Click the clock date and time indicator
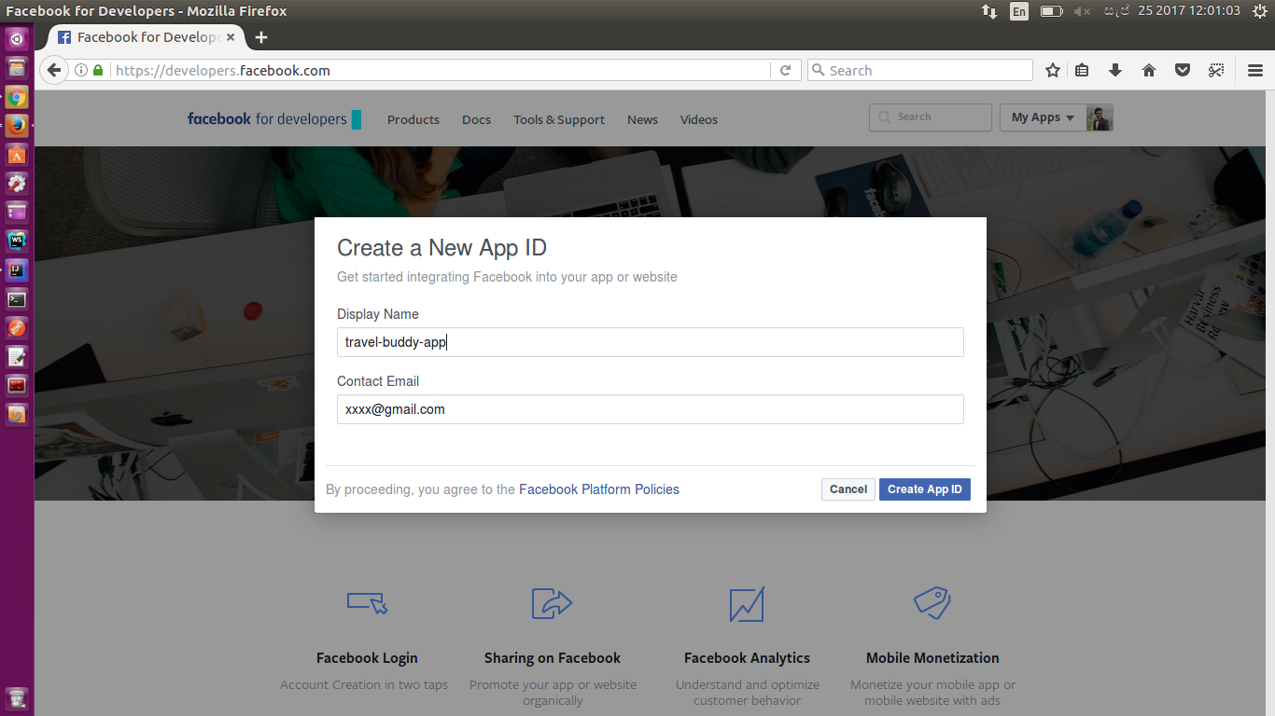This screenshot has height=716, width=1275. click(1174, 11)
